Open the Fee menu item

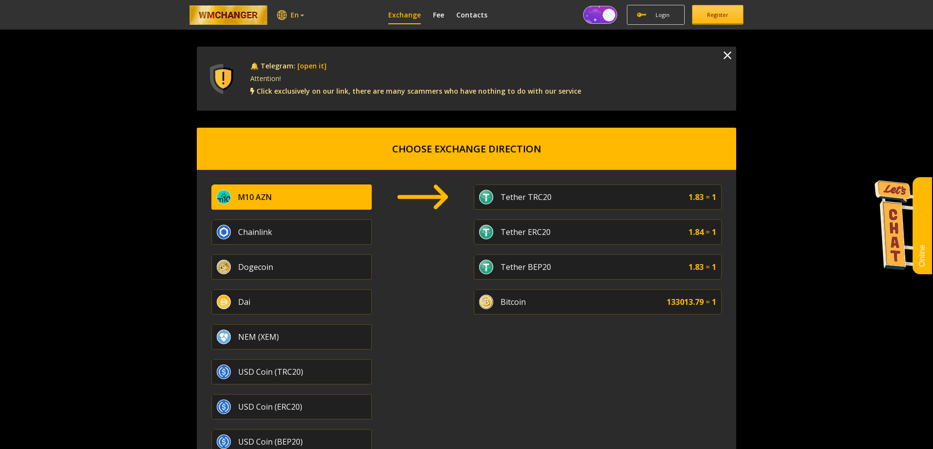(x=438, y=15)
